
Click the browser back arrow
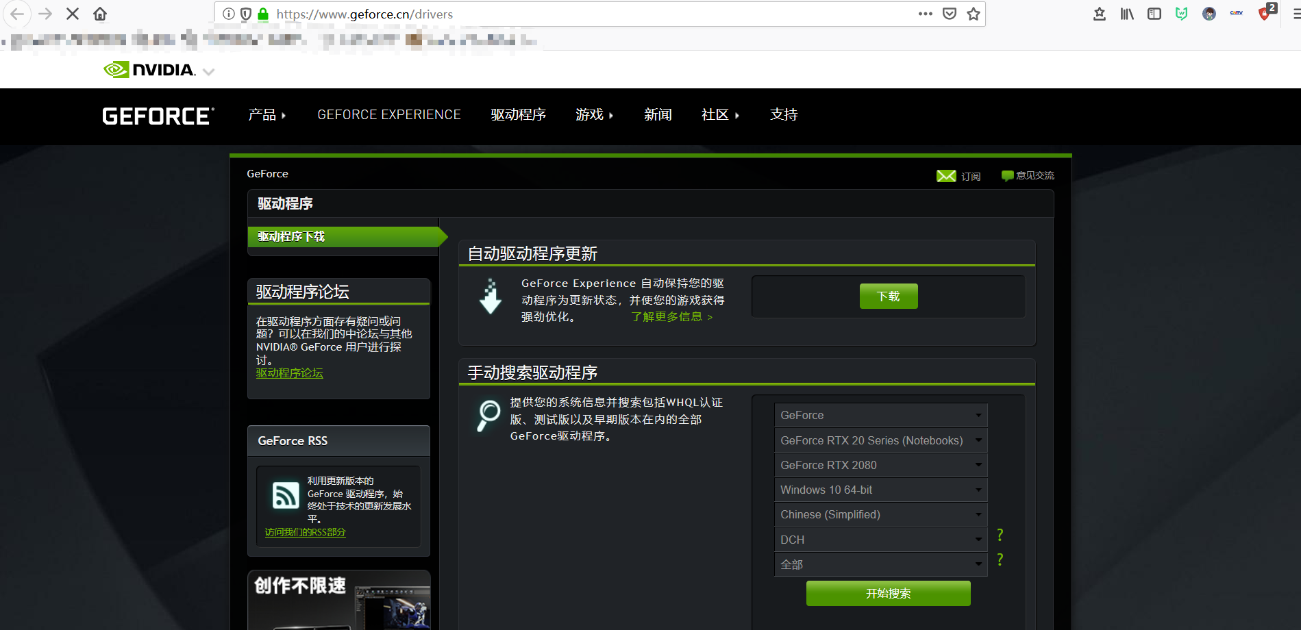click(x=17, y=14)
